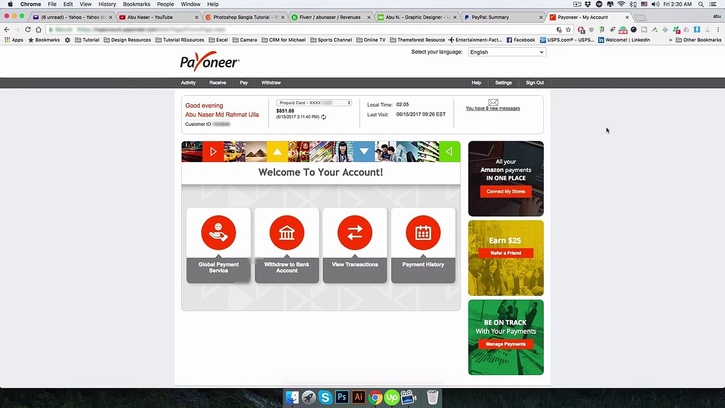Open the View Transactions icon
This screenshot has height=408, width=725.
[355, 233]
